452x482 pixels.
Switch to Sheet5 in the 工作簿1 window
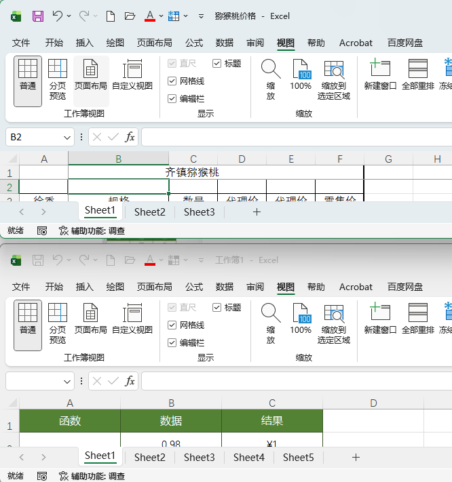pyautogui.click(x=298, y=457)
